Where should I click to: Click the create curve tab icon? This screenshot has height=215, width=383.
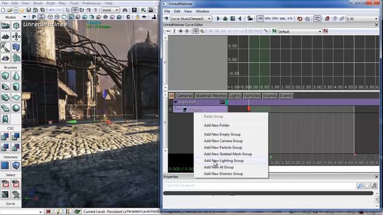point(274,31)
